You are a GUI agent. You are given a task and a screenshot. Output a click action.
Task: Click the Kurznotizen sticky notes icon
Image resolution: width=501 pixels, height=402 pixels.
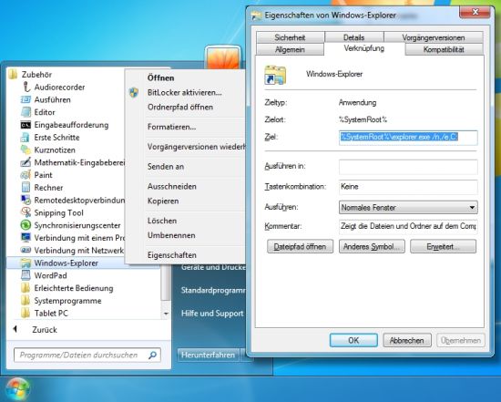click(x=26, y=150)
